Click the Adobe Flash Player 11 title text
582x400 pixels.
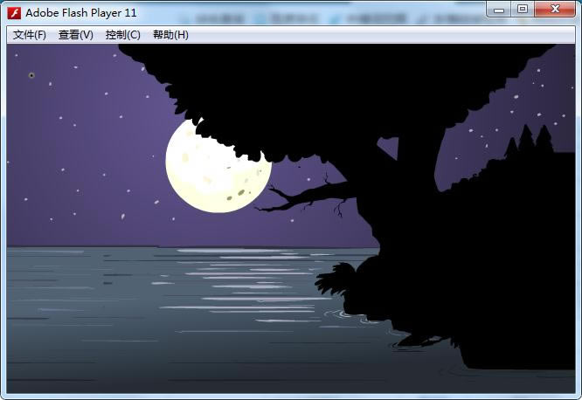[x=81, y=13]
